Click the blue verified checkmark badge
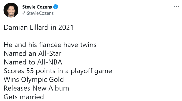The image size is (182, 101). pyautogui.click(x=56, y=7)
